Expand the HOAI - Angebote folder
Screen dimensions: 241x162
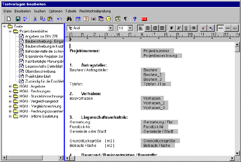click(x=10, y=86)
